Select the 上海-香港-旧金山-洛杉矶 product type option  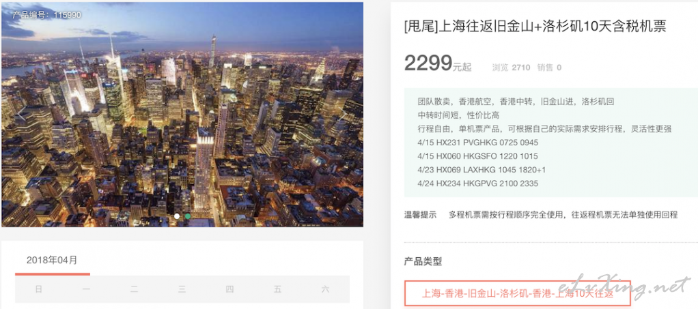tap(517, 293)
